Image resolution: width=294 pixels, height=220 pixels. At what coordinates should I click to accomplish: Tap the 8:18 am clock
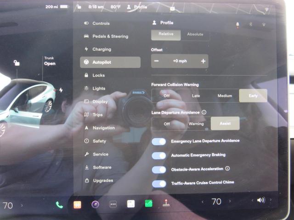pyautogui.click(x=96, y=7)
